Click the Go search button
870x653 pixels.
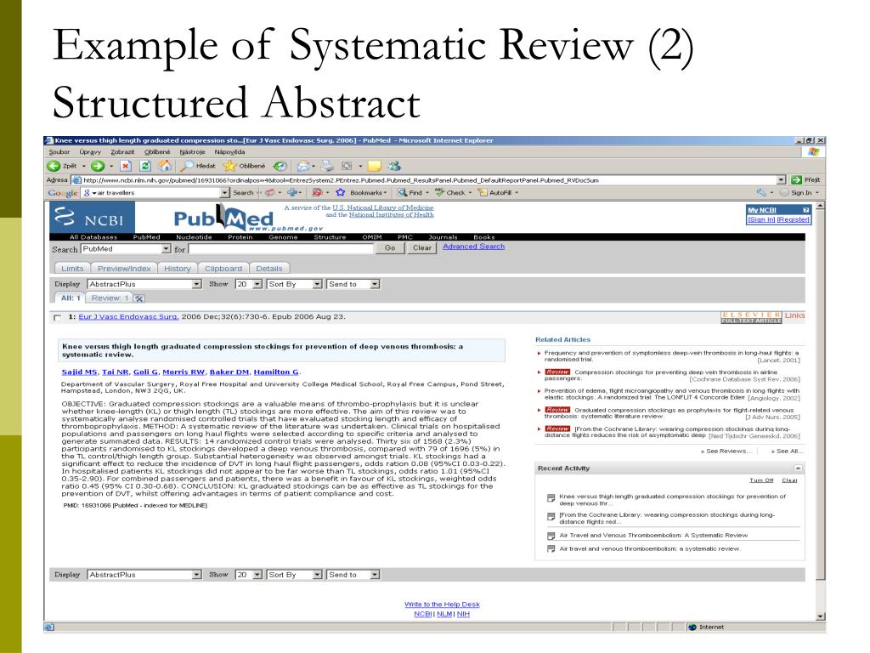(390, 247)
